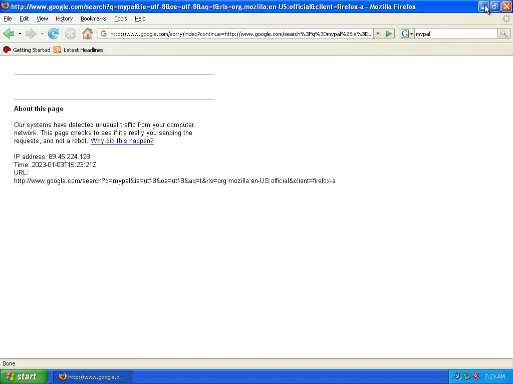Open the Getting Started bookmark
Screen dimensions: 513x384
click(x=27, y=50)
